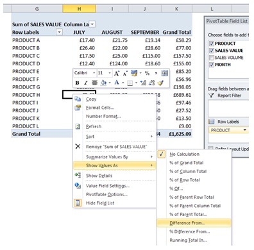Click the Show Details icon

point(78,176)
